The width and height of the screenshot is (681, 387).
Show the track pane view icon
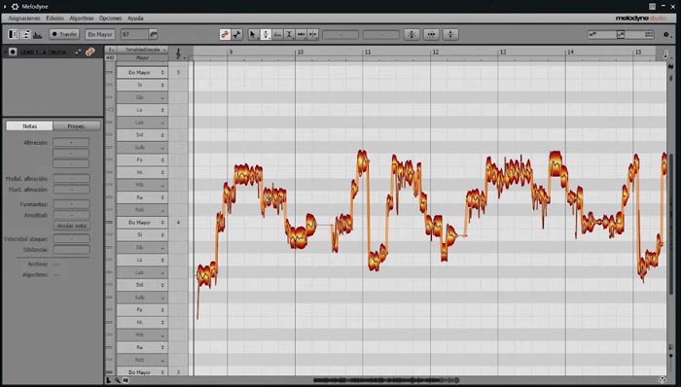coord(13,34)
